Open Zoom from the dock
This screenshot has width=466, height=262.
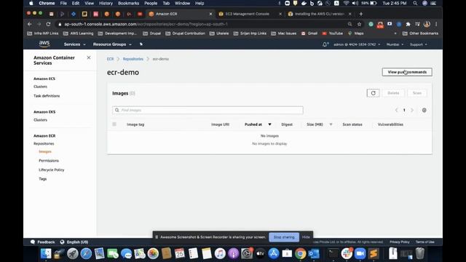360,253
